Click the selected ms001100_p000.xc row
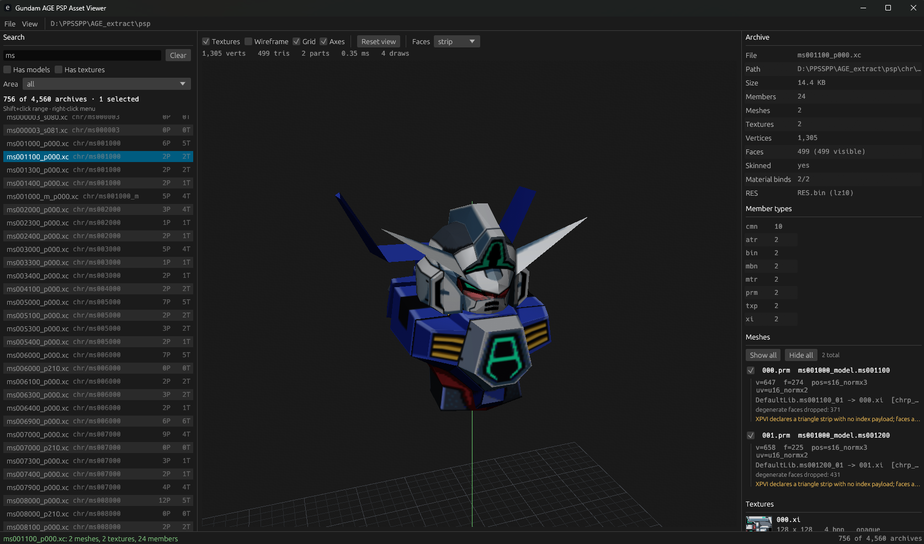 coord(98,157)
